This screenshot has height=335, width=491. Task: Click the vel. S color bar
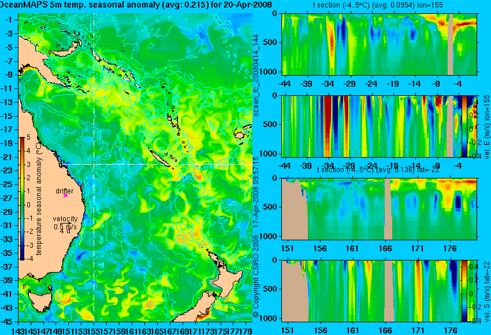(464, 291)
